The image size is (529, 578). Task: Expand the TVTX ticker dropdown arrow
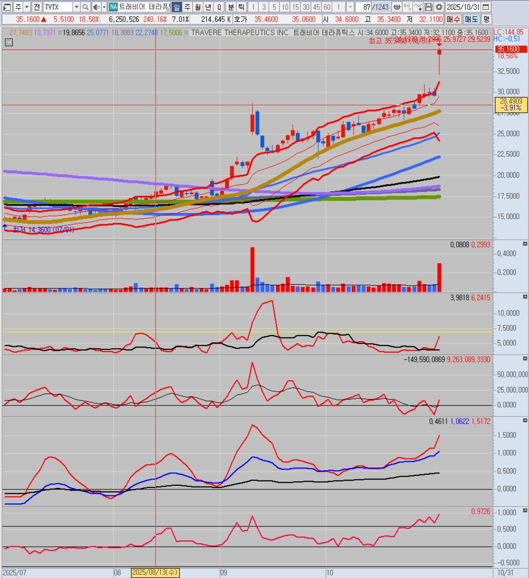(76, 7)
